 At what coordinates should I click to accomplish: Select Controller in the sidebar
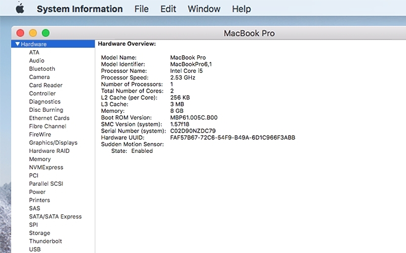click(42, 94)
